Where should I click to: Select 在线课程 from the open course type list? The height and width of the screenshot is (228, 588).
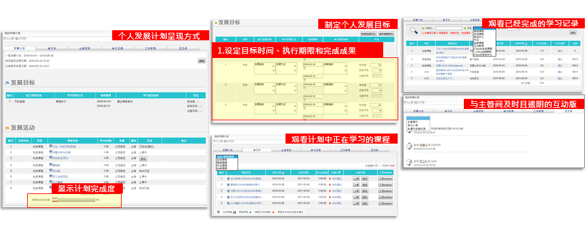(x=222, y=159)
